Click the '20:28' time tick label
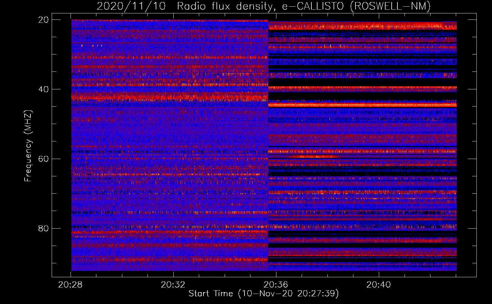The width and height of the screenshot is (492, 304). (71, 285)
